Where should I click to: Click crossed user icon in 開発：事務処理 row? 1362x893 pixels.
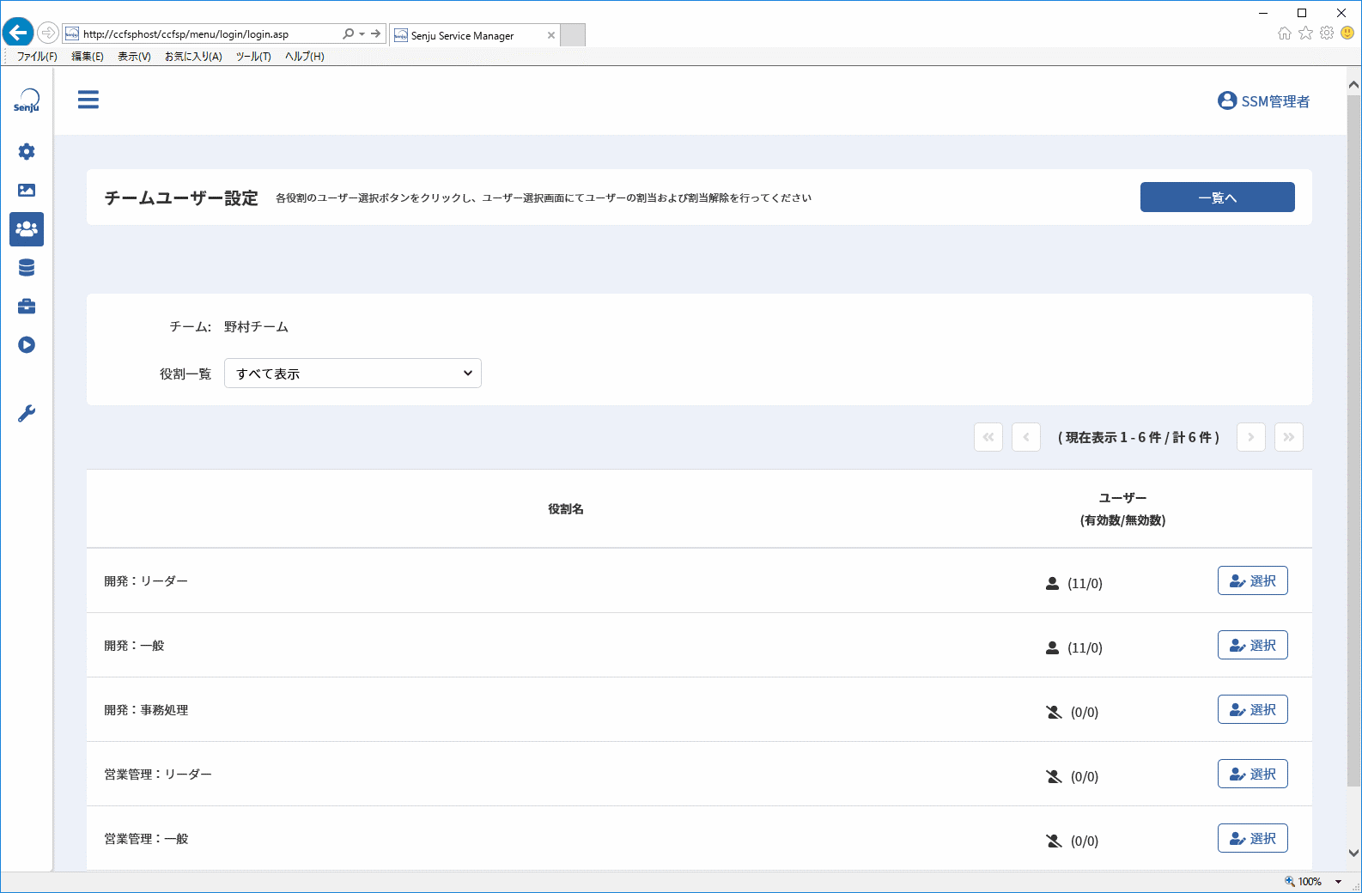tap(1054, 712)
